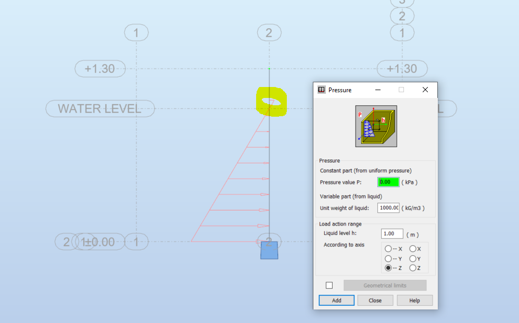Click the axis bubble labeled 2

269,32
